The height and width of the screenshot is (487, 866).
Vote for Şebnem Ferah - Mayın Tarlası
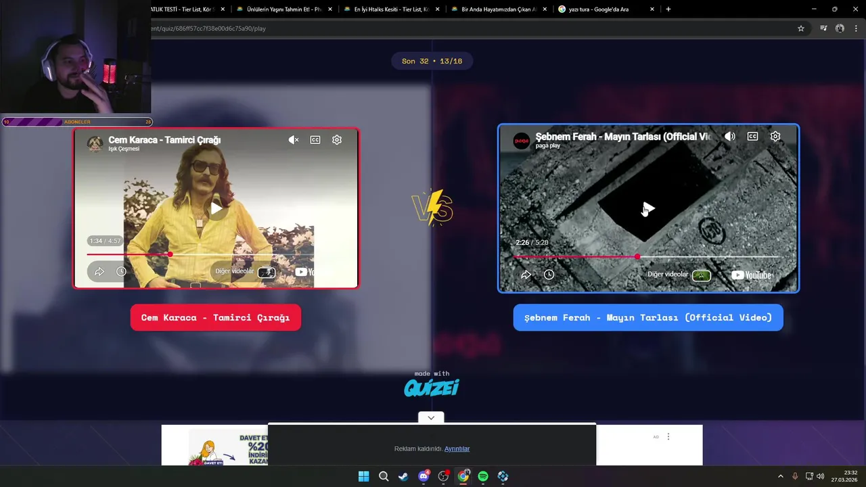648,317
